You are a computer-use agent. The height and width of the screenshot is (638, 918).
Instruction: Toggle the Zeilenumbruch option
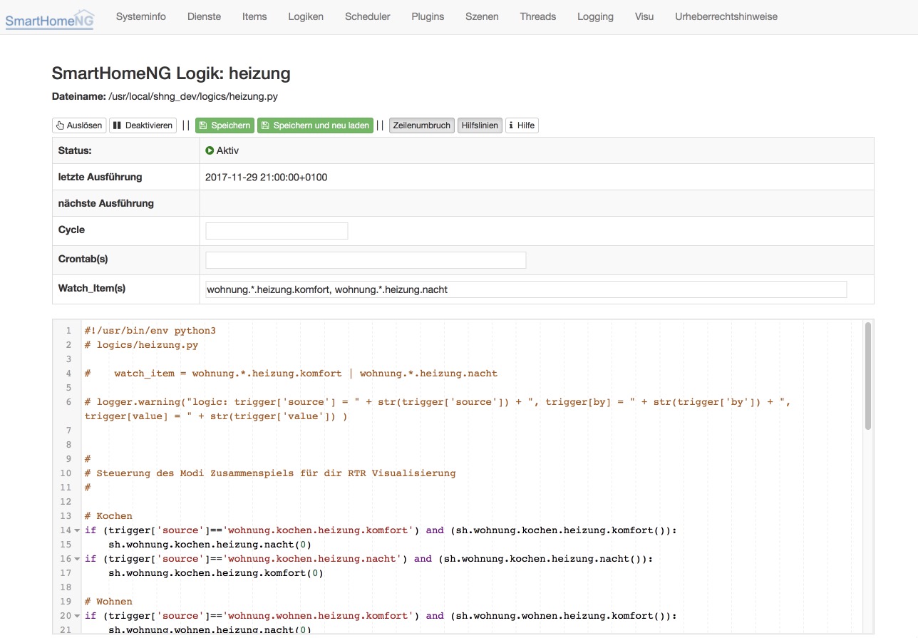click(422, 125)
